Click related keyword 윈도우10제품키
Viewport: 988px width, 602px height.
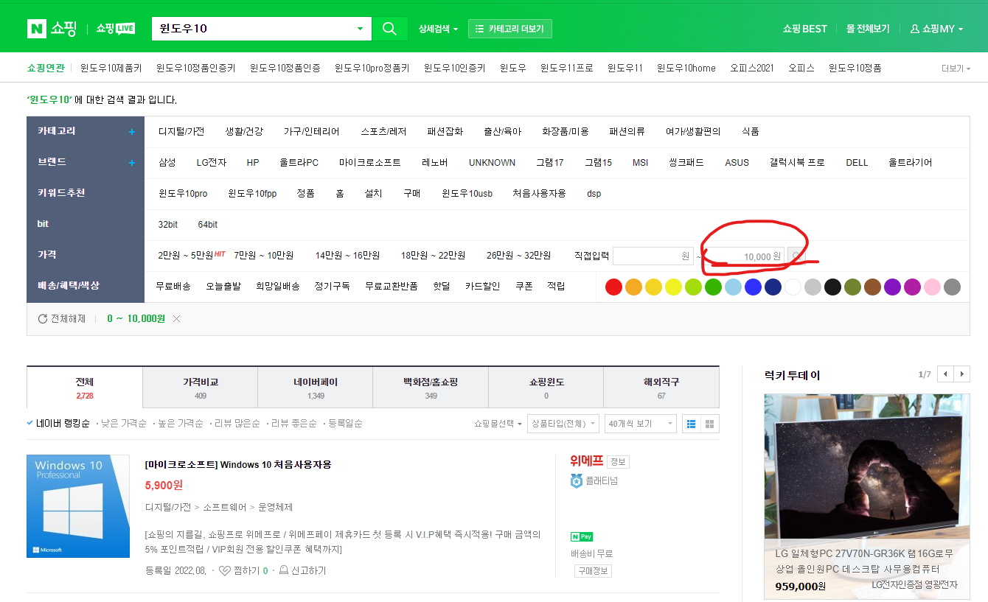(x=111, y=69)
